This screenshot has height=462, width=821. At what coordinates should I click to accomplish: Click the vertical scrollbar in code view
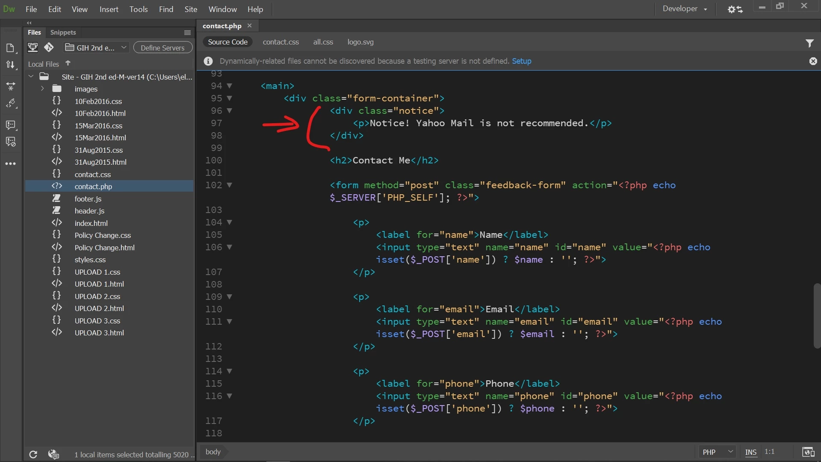tap(817, 316)
